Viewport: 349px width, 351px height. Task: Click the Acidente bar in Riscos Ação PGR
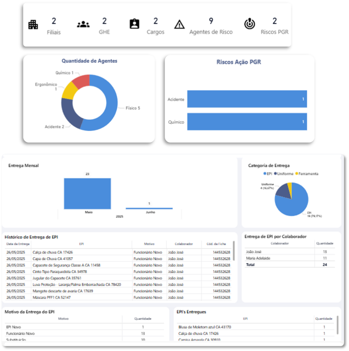[247, 99]
